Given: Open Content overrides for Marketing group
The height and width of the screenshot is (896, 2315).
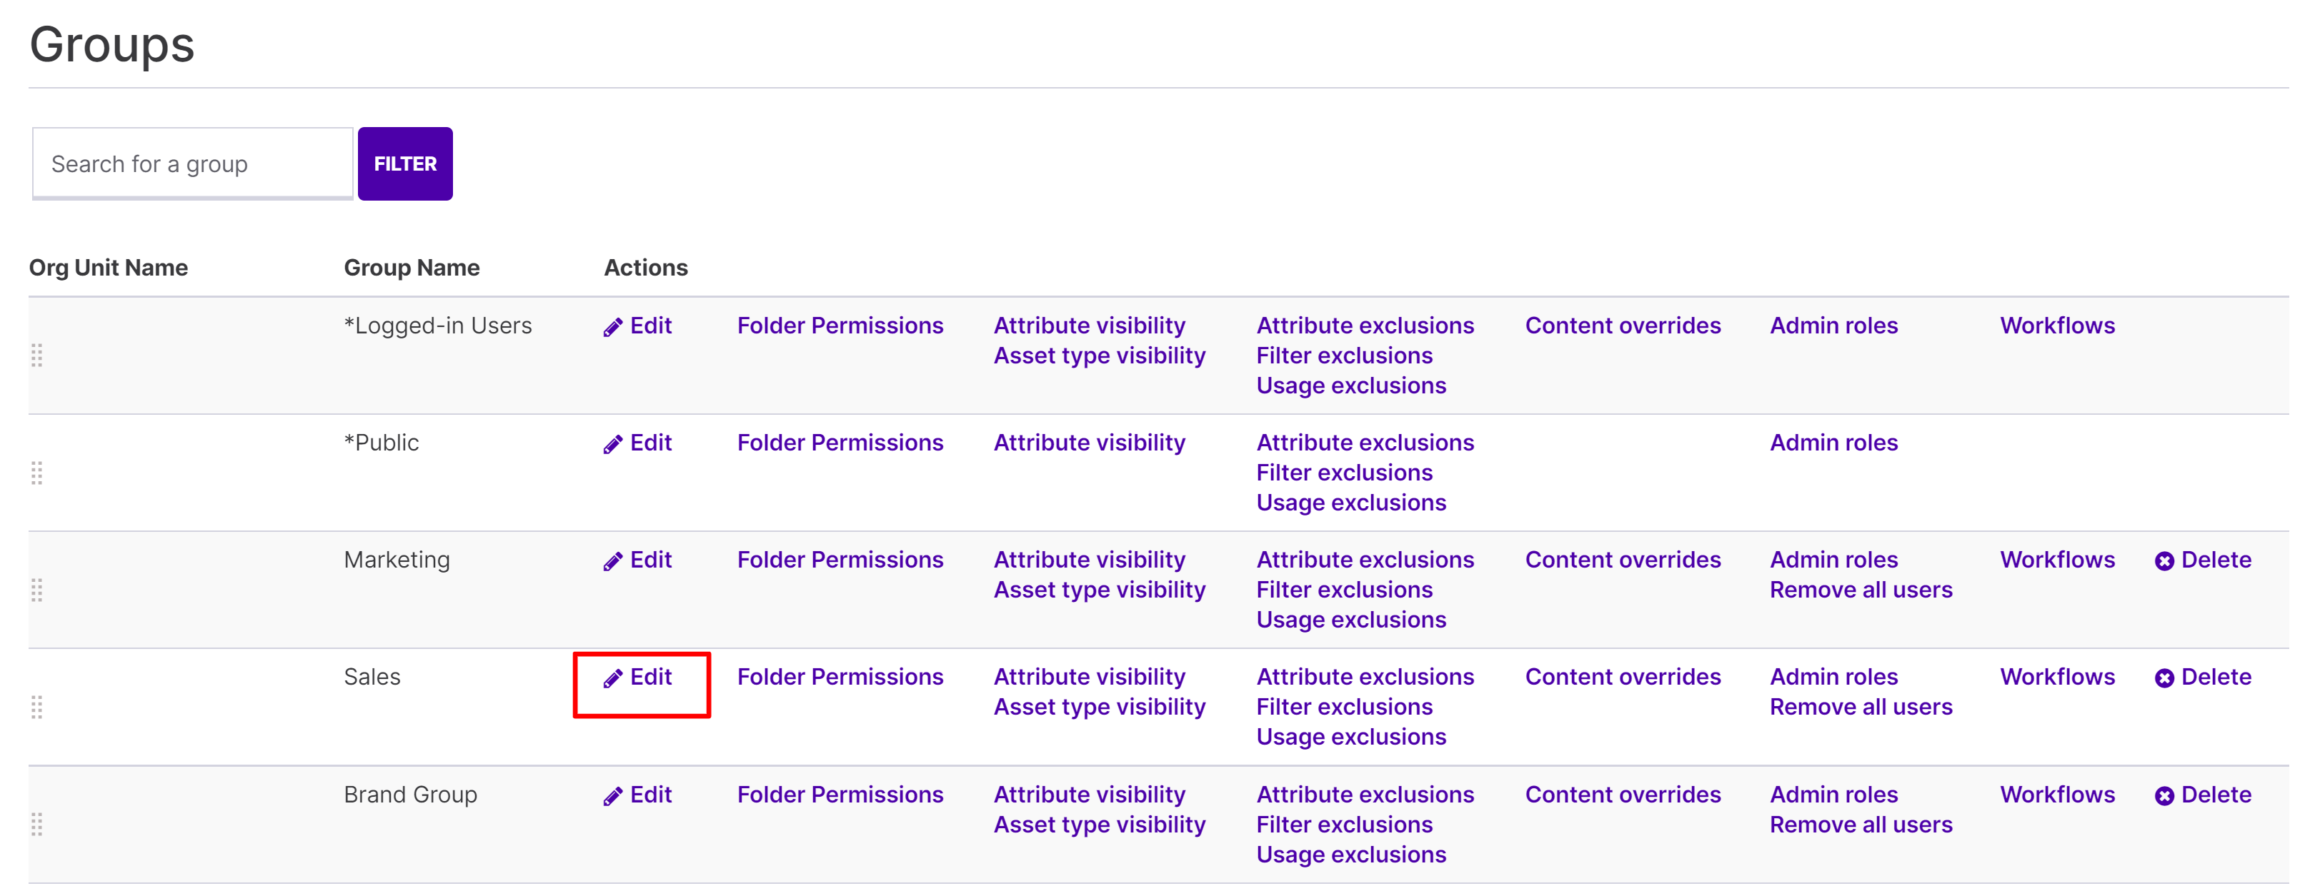Looking at the screenshot, I should point(1622,560).
